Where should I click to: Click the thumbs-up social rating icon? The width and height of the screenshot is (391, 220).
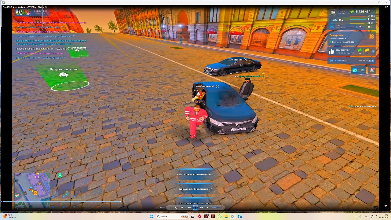332,52
